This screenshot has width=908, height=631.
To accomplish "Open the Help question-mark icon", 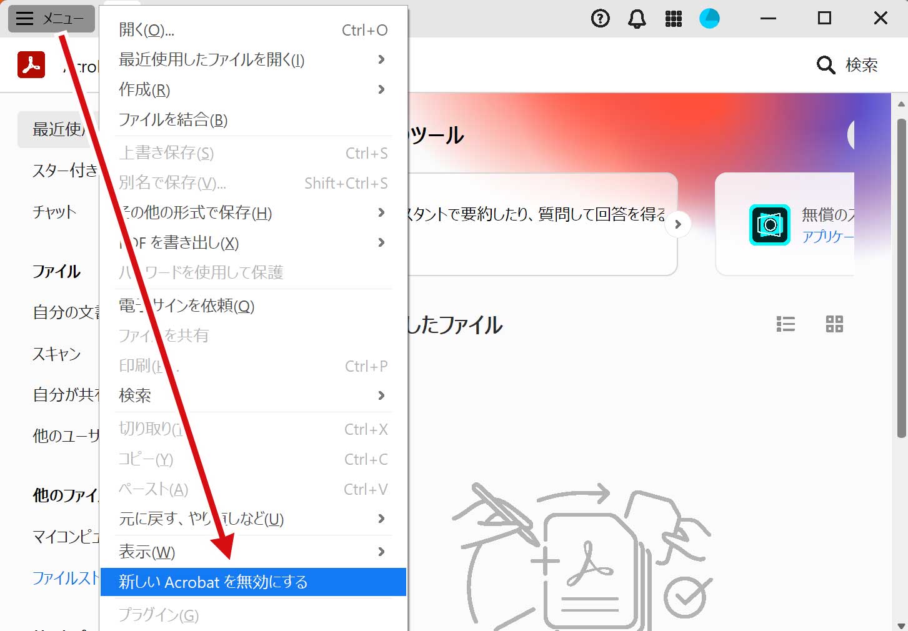I will coord(600,19).
